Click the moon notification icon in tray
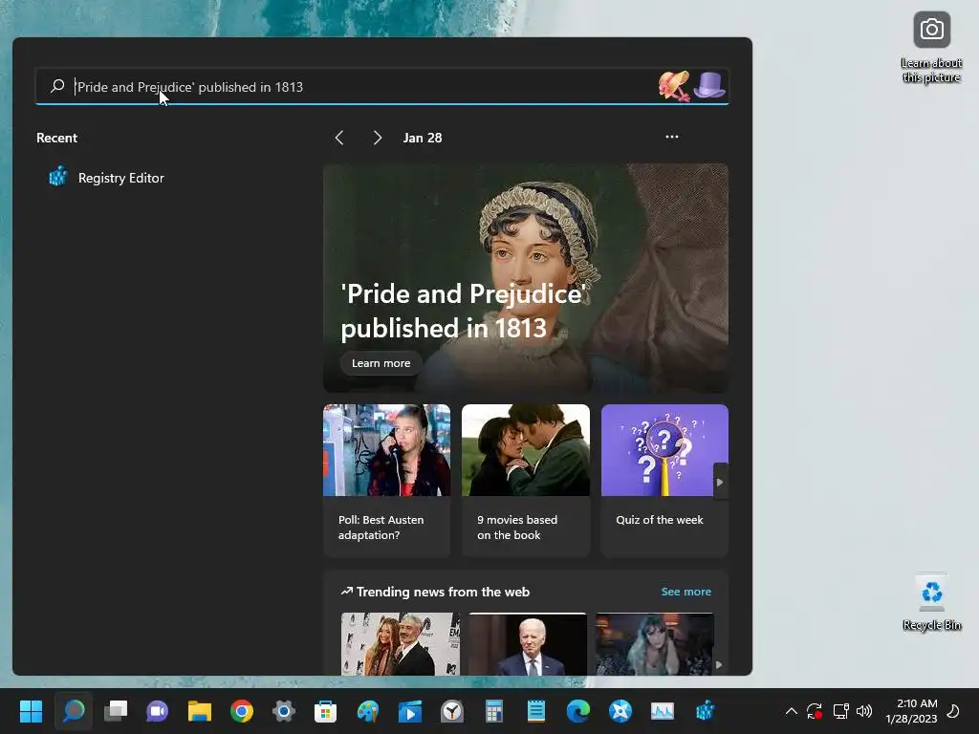The width and height of the screenshot is (979, 734). (x=953, y=711)
